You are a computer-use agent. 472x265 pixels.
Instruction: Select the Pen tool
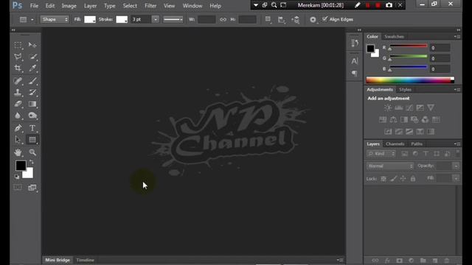(18, 128)
